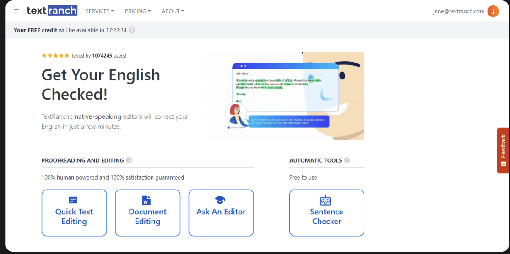This screenshot has width=510, height=254.
Task: Open the Document Editing card
Action: point(148,213)
